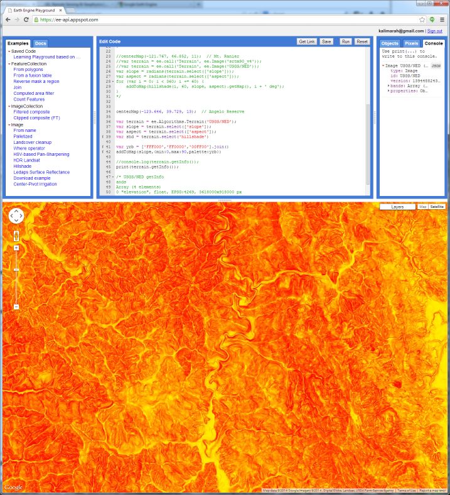
Task: Fold code block at line 28
Action: 113,82
